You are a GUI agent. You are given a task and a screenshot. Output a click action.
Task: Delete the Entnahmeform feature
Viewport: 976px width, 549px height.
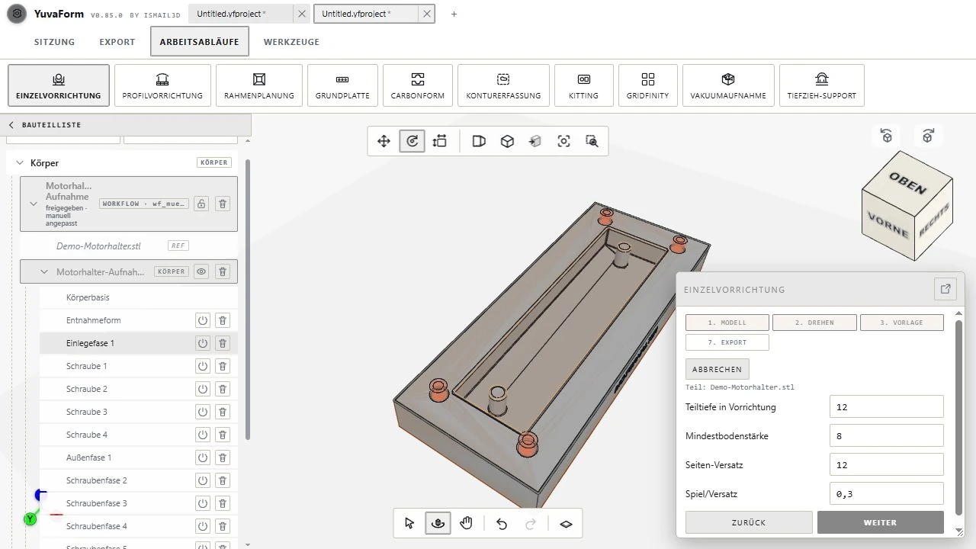pyautogui.click(x=223, y=320)
